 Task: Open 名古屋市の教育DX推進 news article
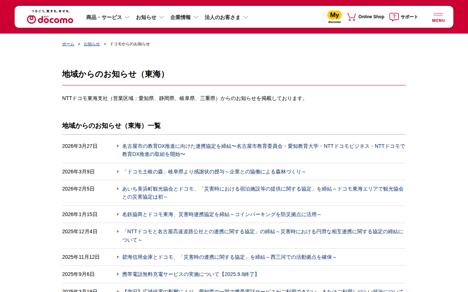[264, 150]
